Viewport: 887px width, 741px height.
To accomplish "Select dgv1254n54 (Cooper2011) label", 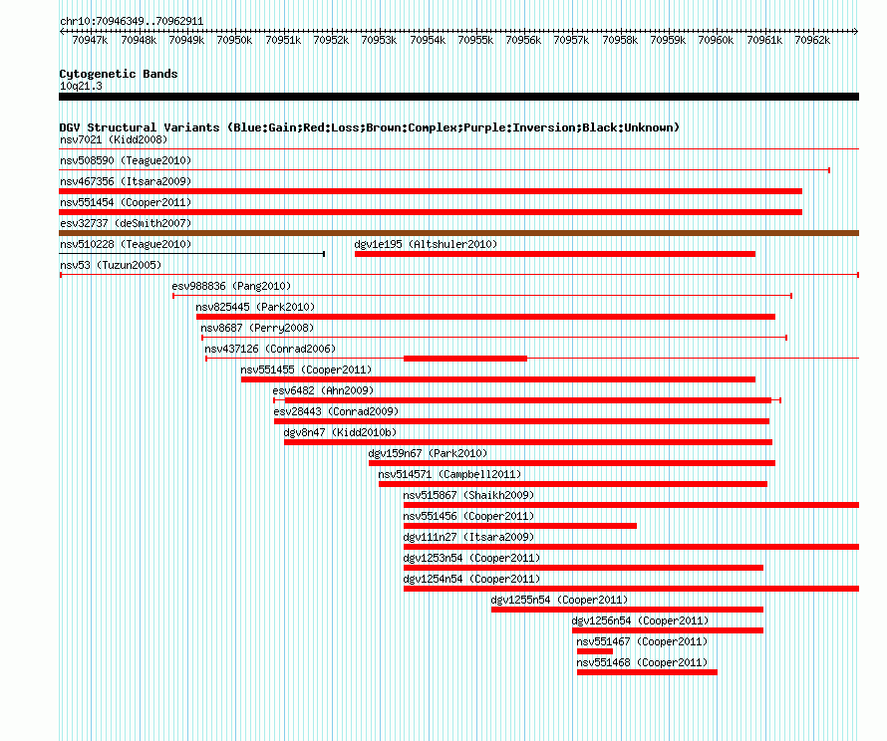I will (x=471, y=579).
